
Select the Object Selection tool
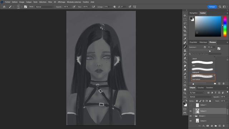[185, 27]
